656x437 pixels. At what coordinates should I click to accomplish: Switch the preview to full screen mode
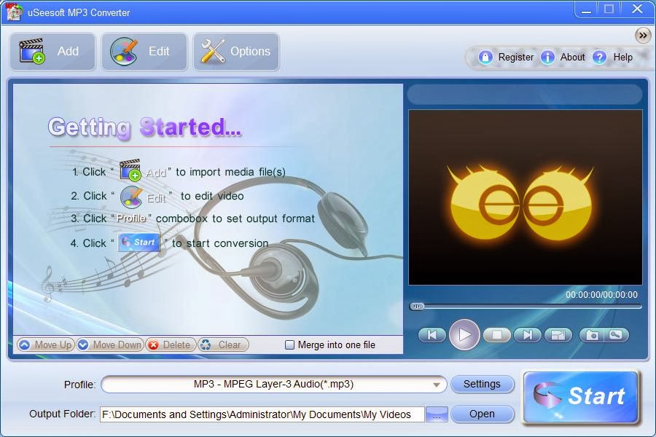point(558,335)
